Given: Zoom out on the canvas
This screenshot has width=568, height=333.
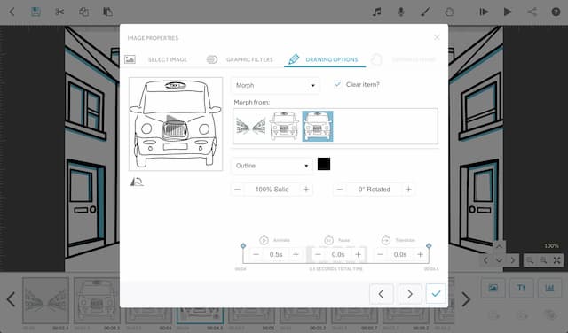Looking at the screenshot, I should tap(530, 260).
